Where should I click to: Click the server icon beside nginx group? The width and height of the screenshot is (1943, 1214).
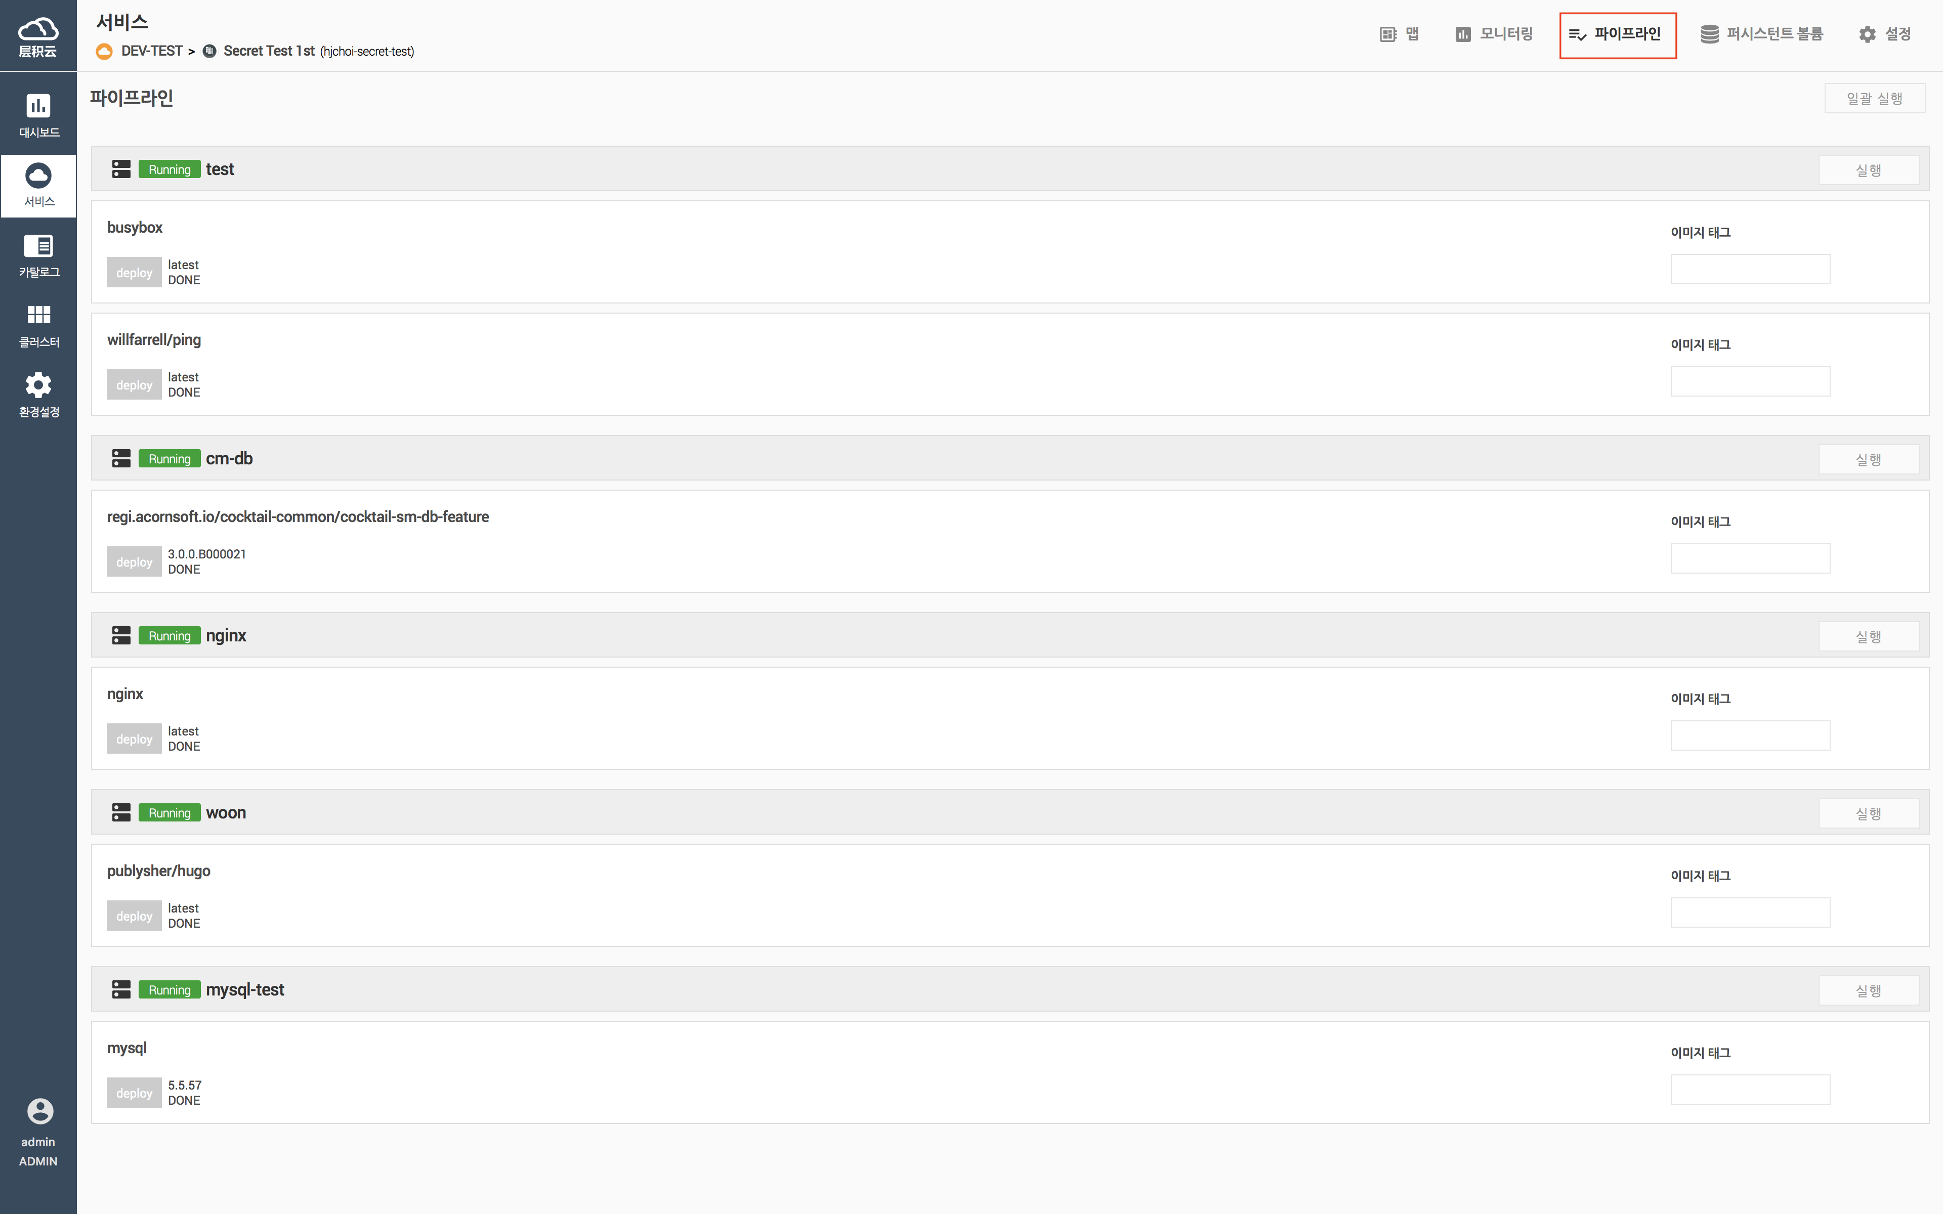[121, 635]
